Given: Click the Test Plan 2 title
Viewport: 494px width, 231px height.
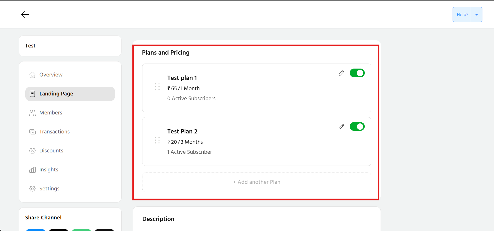Looking at the screenshot, I should click(182, 131).
